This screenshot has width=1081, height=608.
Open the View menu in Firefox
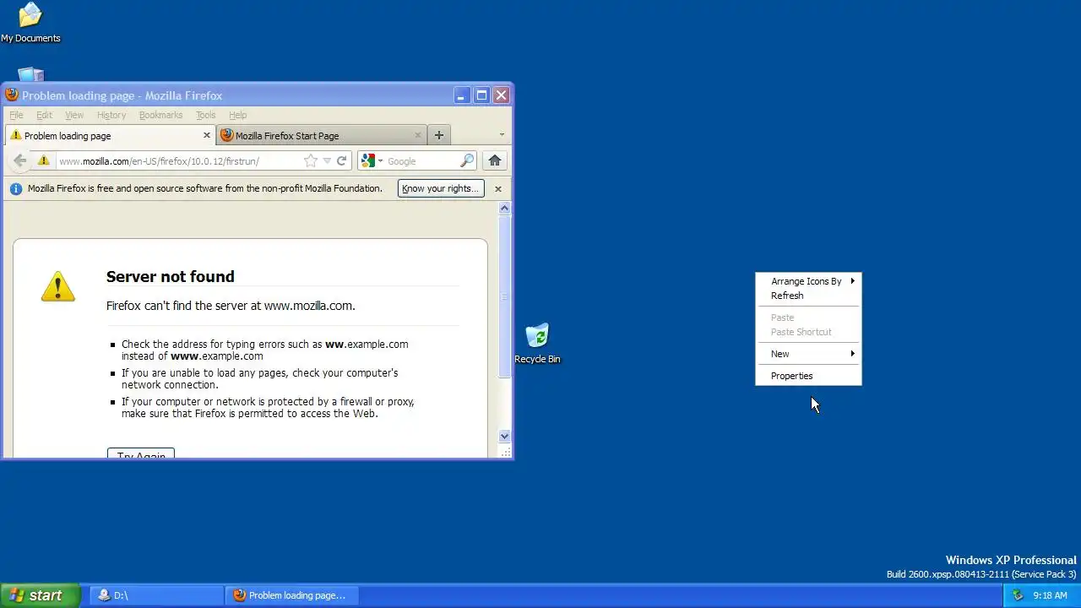pos(74,115)
